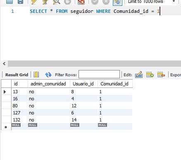181x160 pixels.
Task: Select admin_comunidad 'no' cell in row 13
Action: coord(49,92)
